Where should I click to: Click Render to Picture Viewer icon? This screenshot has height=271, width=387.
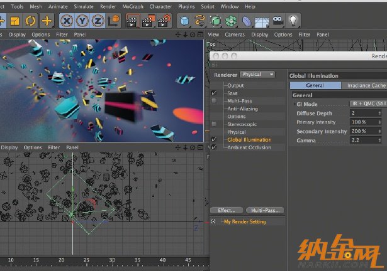click(149, 21)
